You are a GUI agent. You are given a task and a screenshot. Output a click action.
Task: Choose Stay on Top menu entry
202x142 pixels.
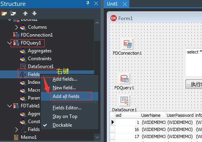pyautogui.click(x=65, y=116)
